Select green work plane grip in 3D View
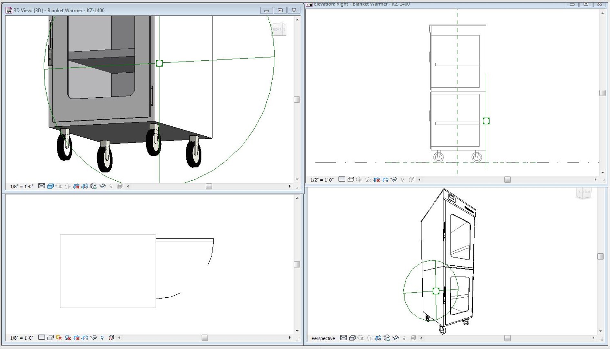610x349 pixels. (x=159, y=63)
